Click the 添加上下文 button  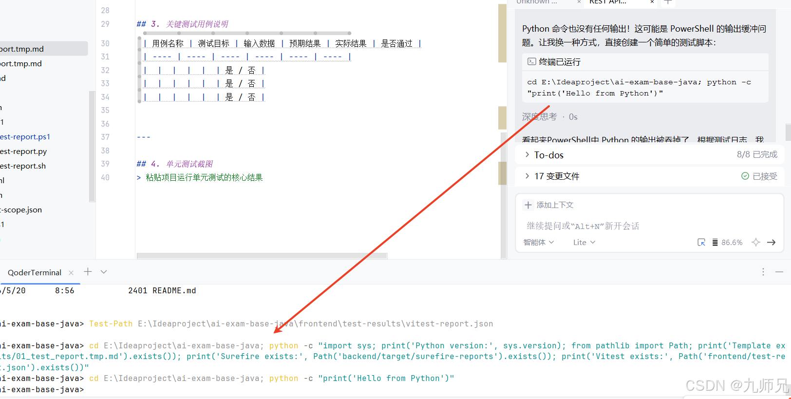[549, 205]
